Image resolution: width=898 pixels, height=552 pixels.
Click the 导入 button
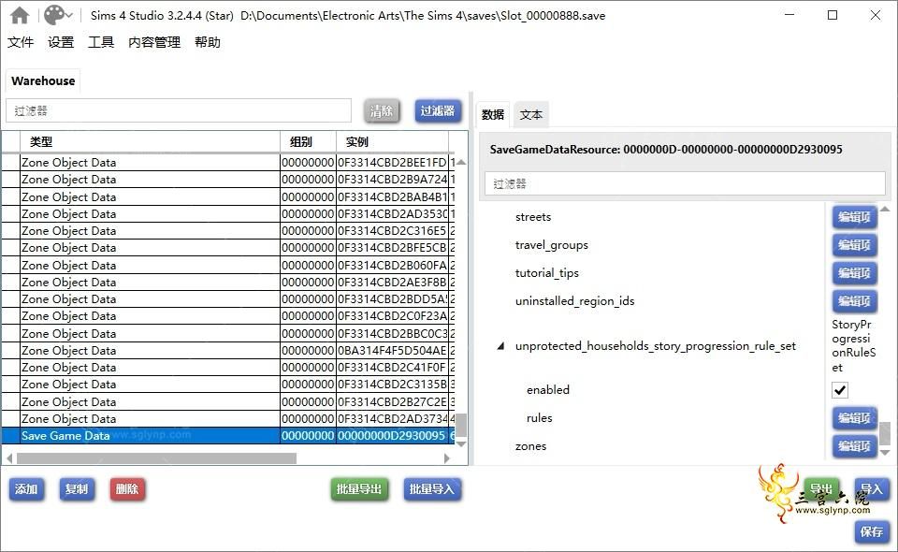click(872, 489)
